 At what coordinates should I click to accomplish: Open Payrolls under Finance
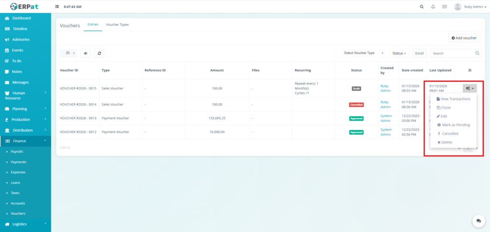click(x=17, y=151)
